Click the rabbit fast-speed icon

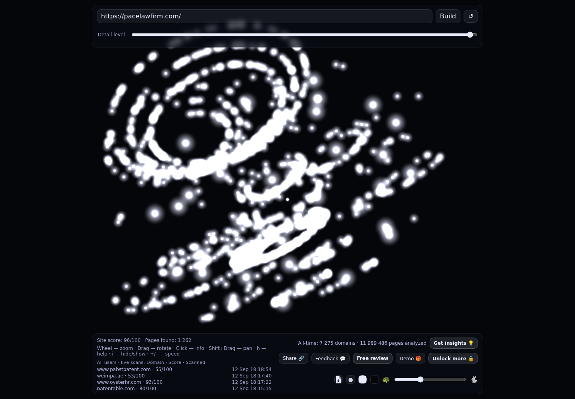tap(474, 379)
